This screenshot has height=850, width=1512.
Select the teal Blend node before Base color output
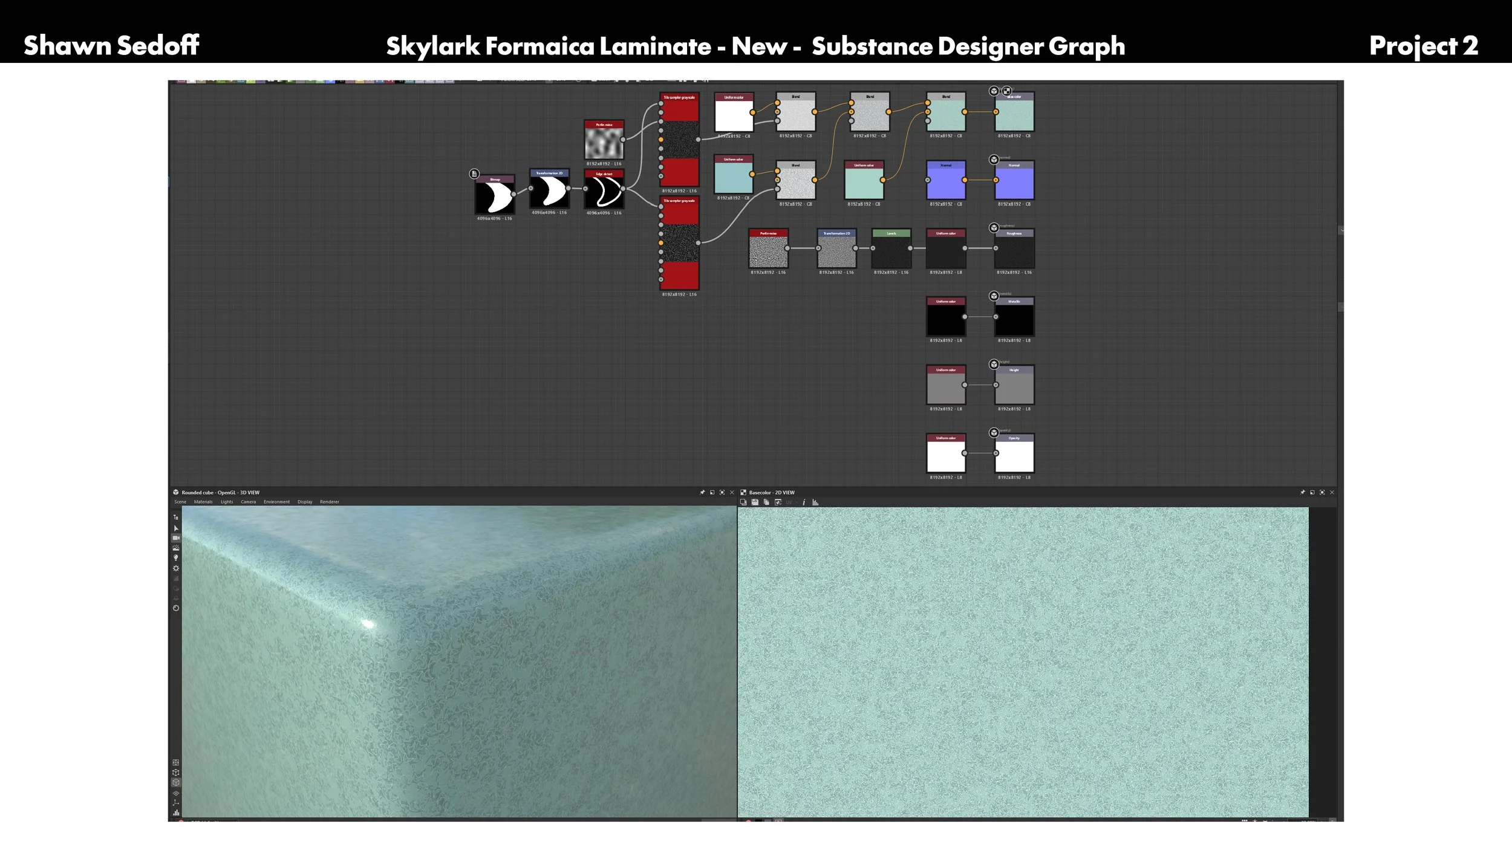[946, 112]
